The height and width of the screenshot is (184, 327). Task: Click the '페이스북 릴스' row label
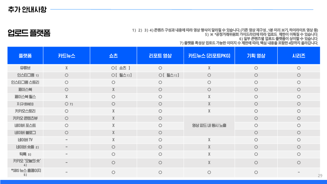25,97
